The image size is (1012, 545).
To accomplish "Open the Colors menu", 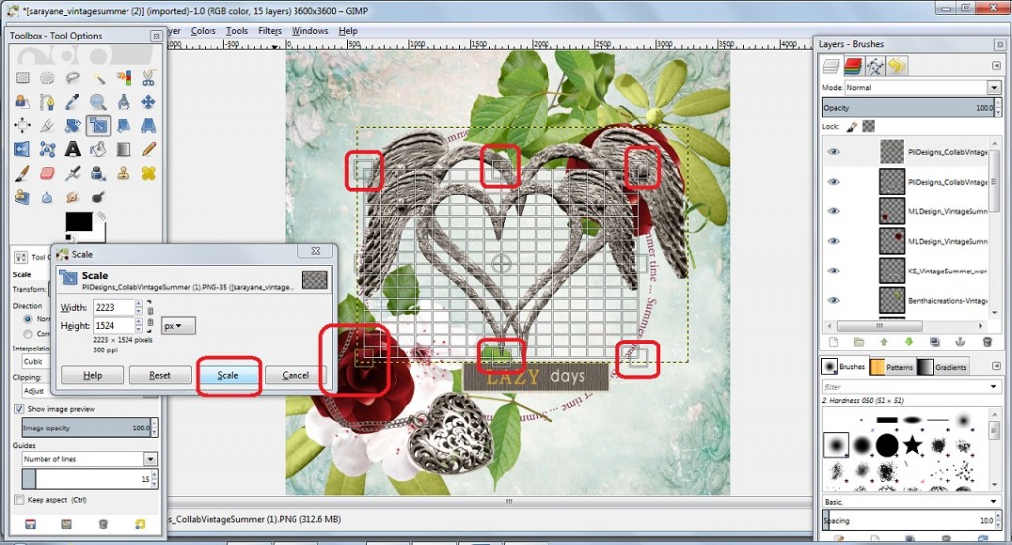I will 204,31.
